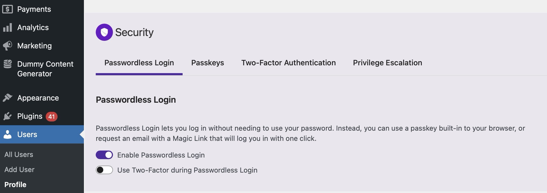Click the Dummy Content Generator database icon

8,64
